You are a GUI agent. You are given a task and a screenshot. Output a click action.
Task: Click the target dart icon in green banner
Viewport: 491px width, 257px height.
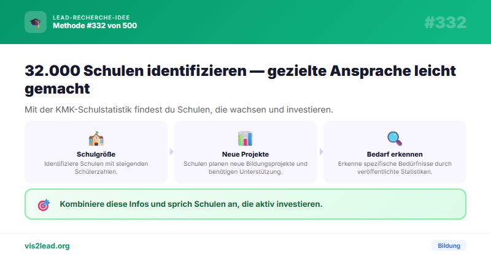point(44,205)
